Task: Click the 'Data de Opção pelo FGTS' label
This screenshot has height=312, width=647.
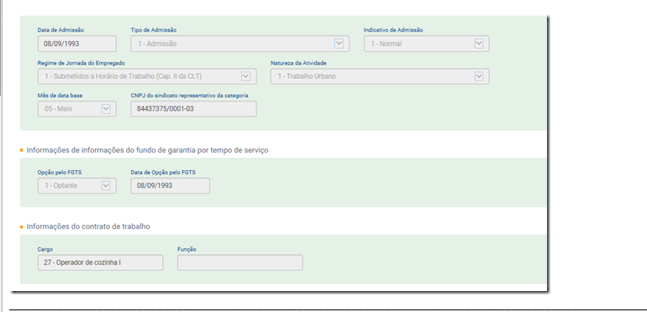Action: click(x=163, y=172)
